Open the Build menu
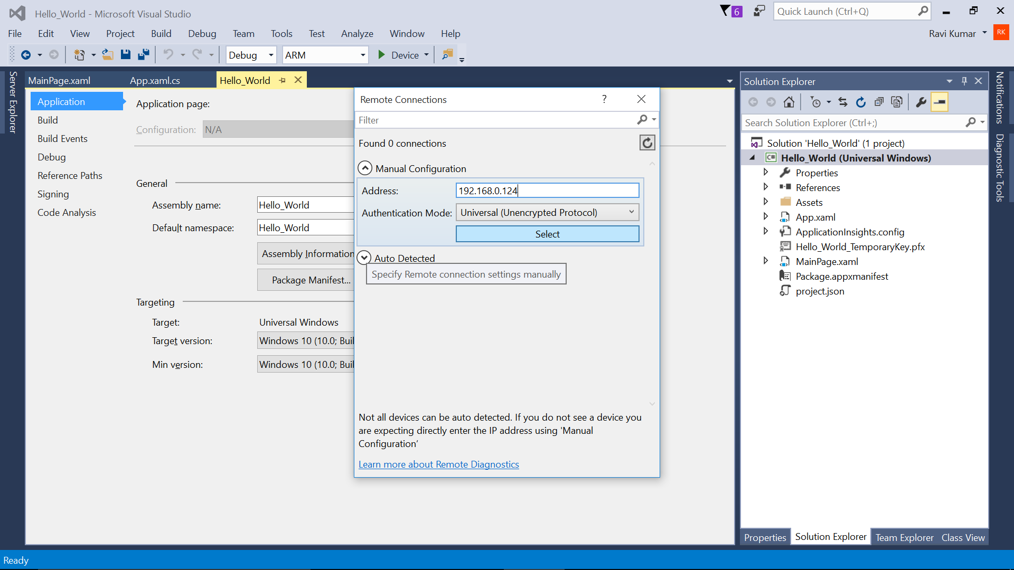The image size is (1014, 570). (161, 33)
